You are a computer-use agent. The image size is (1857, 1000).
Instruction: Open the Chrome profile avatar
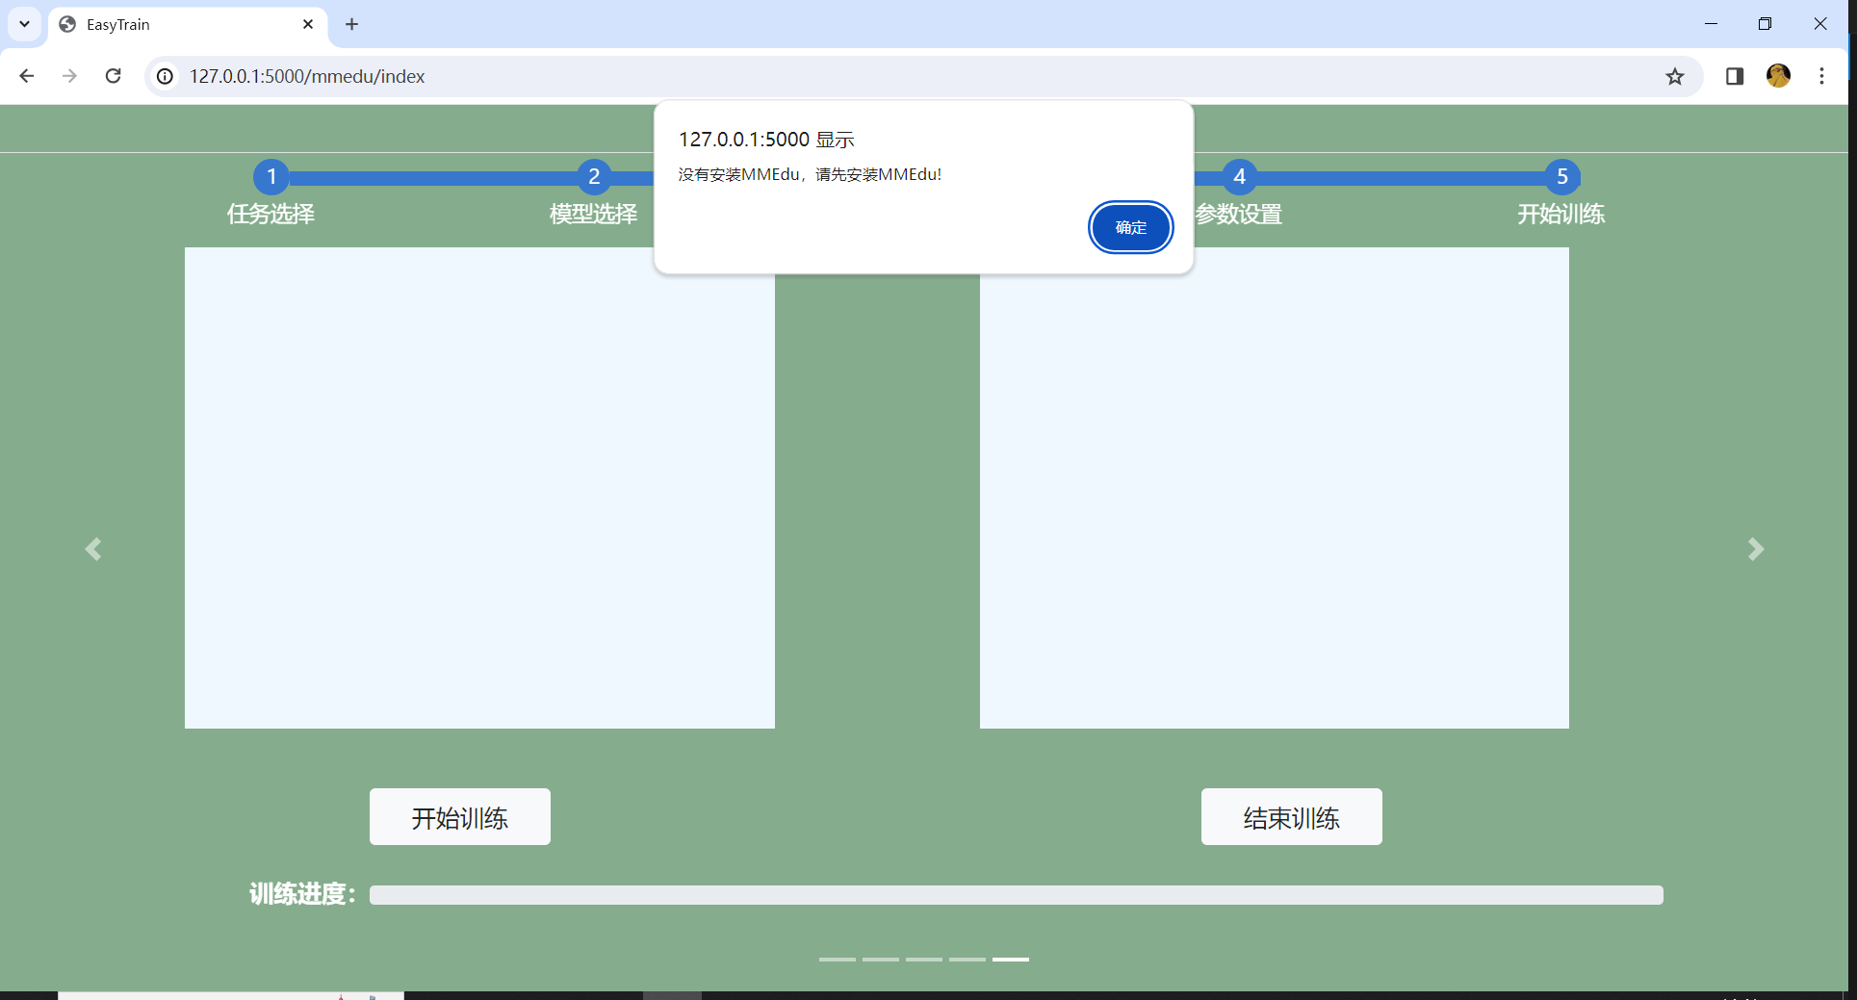point(1778,76)
